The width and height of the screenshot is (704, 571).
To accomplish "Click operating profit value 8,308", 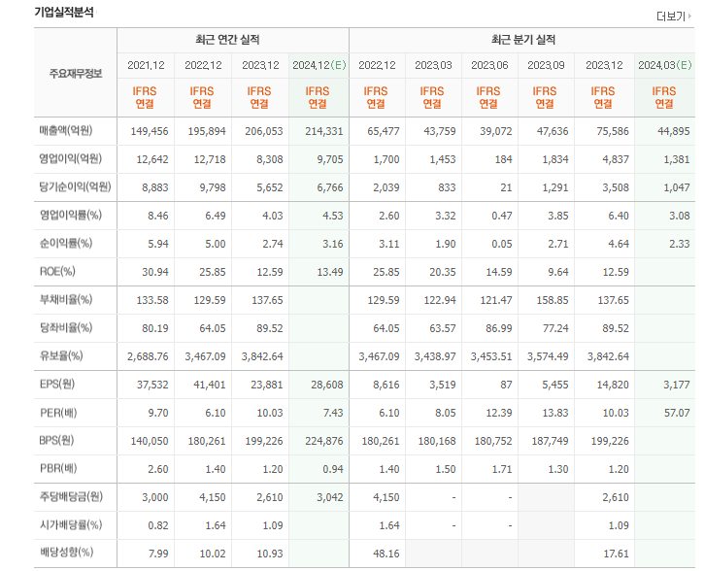I will click(x=270, y=160).
